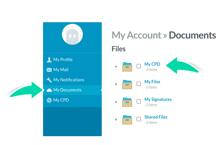This screenshot has width=224, height=145.
Task: Tick the My CPD folder checkbox
Action: pyautogui.click(x=139, y=66)
